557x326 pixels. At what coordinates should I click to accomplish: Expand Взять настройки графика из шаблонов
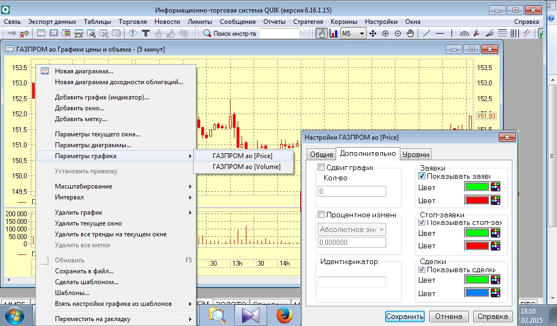click(x=116, y=304)
